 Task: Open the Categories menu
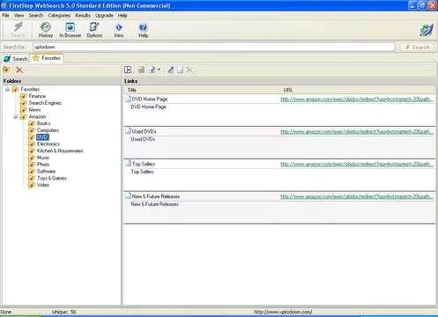click(x=59, y=15)
